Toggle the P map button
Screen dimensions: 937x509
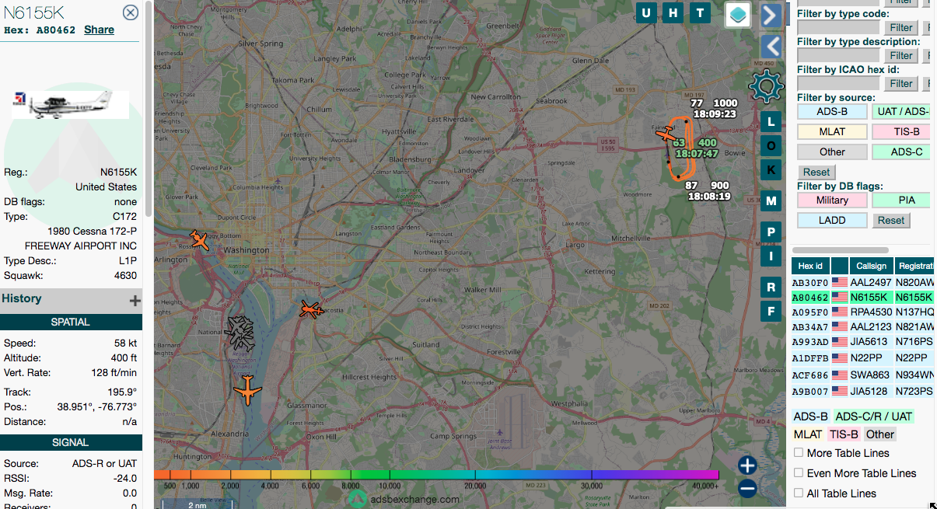(x=771, y=232)
